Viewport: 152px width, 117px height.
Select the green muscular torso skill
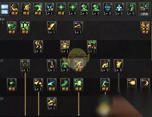point(65,66)
